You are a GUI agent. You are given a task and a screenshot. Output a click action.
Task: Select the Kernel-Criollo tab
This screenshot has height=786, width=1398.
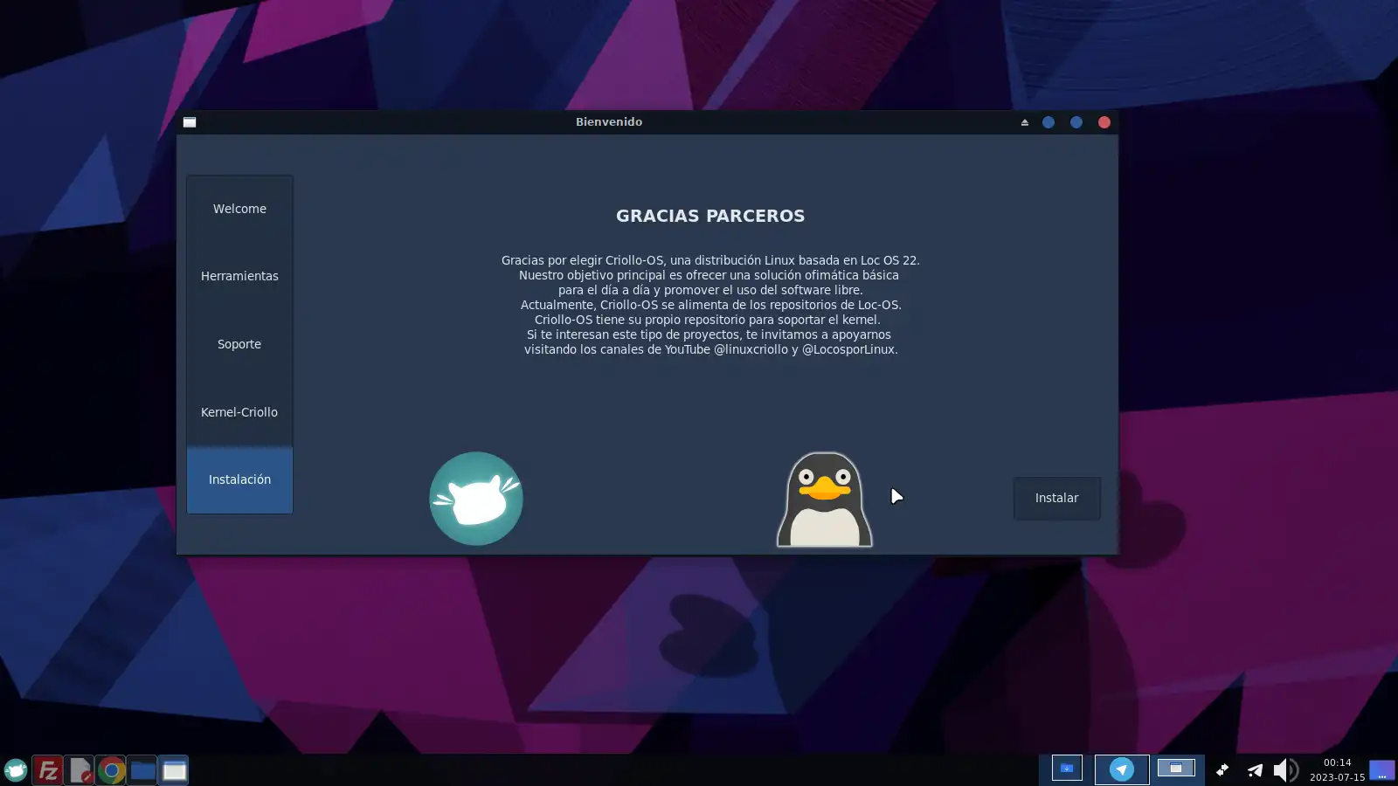[x=239, y=412]
